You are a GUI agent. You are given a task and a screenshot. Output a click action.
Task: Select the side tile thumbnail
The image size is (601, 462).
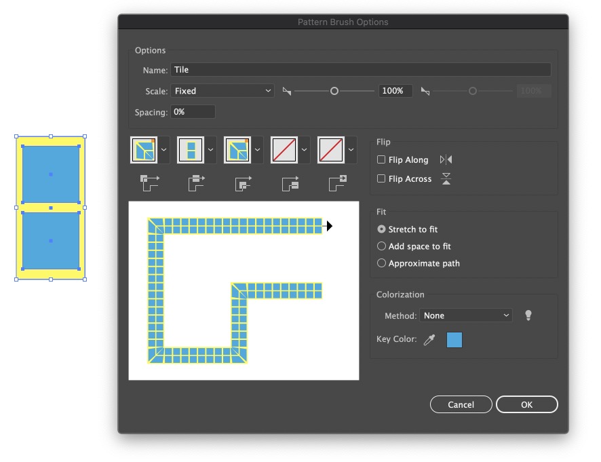pos(191,149)
